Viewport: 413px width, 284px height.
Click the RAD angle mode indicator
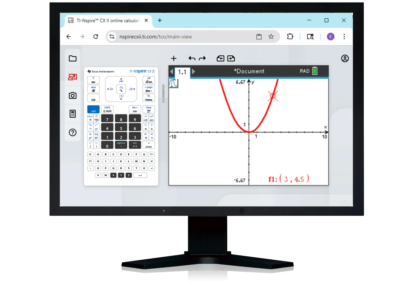point(305,71)
